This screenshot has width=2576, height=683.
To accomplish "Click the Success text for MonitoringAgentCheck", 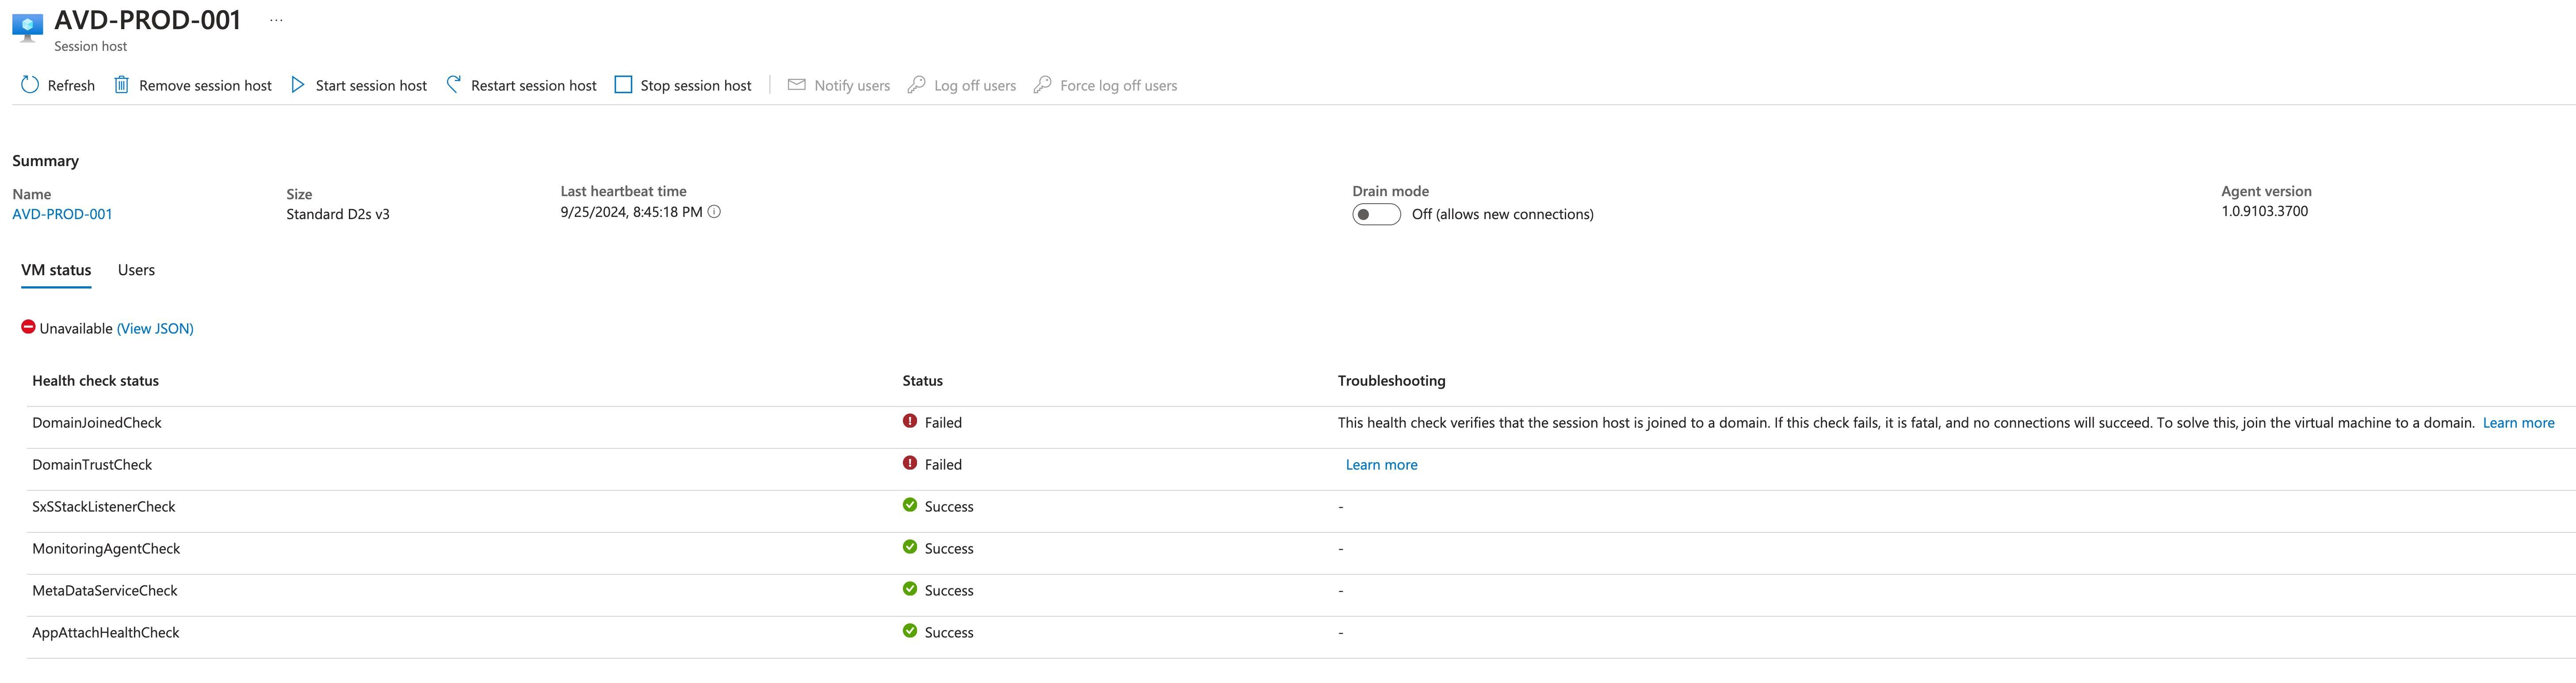I will [949, 548].
